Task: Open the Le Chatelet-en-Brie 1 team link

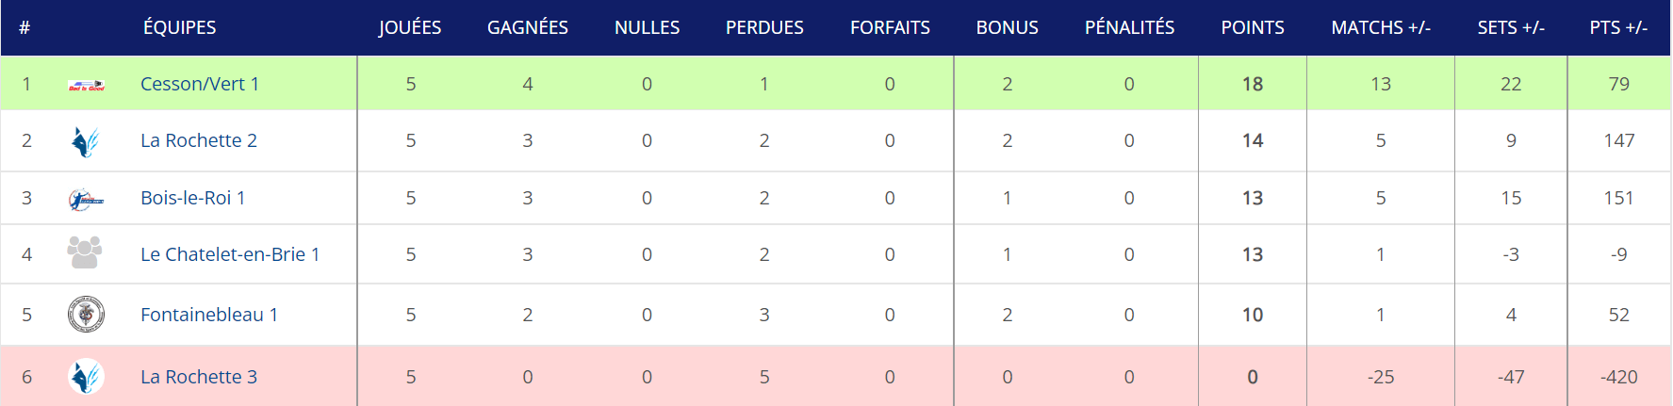Action: coord(230,254)
